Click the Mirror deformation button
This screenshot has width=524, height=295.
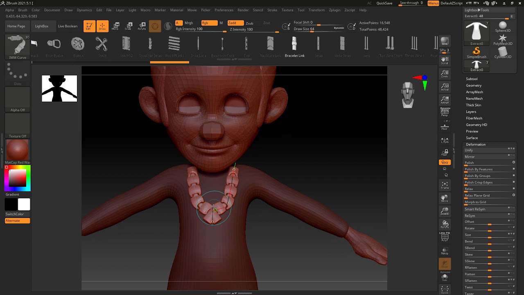[x=490, y=157]
